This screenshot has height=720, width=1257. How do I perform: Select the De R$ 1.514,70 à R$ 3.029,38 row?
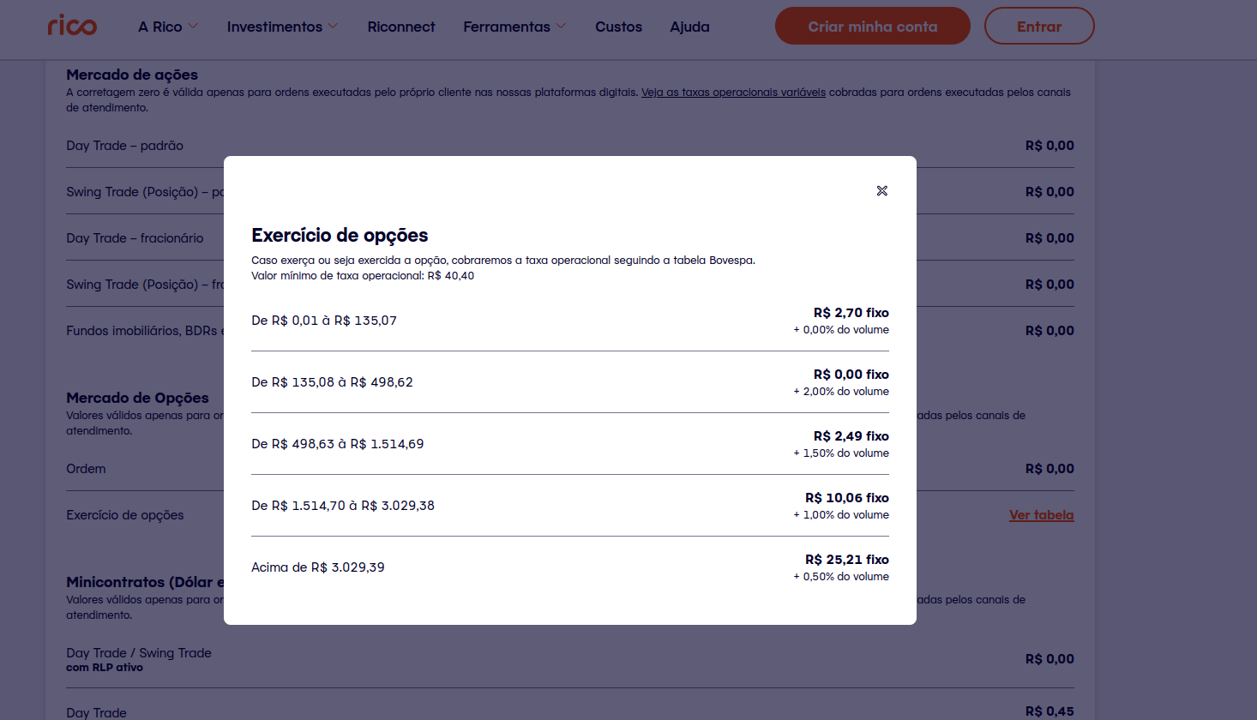click(570, 506)
